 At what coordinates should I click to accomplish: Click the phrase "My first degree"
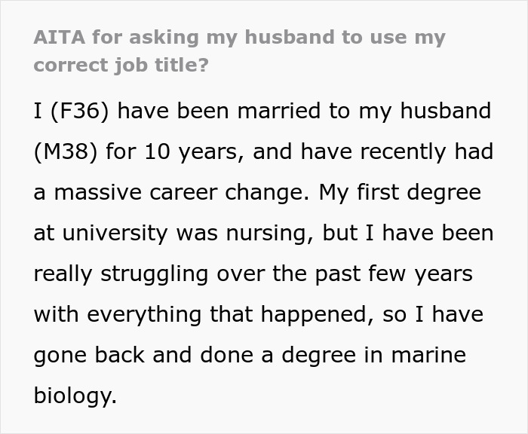pyautogui.click(x=398, y=193)
